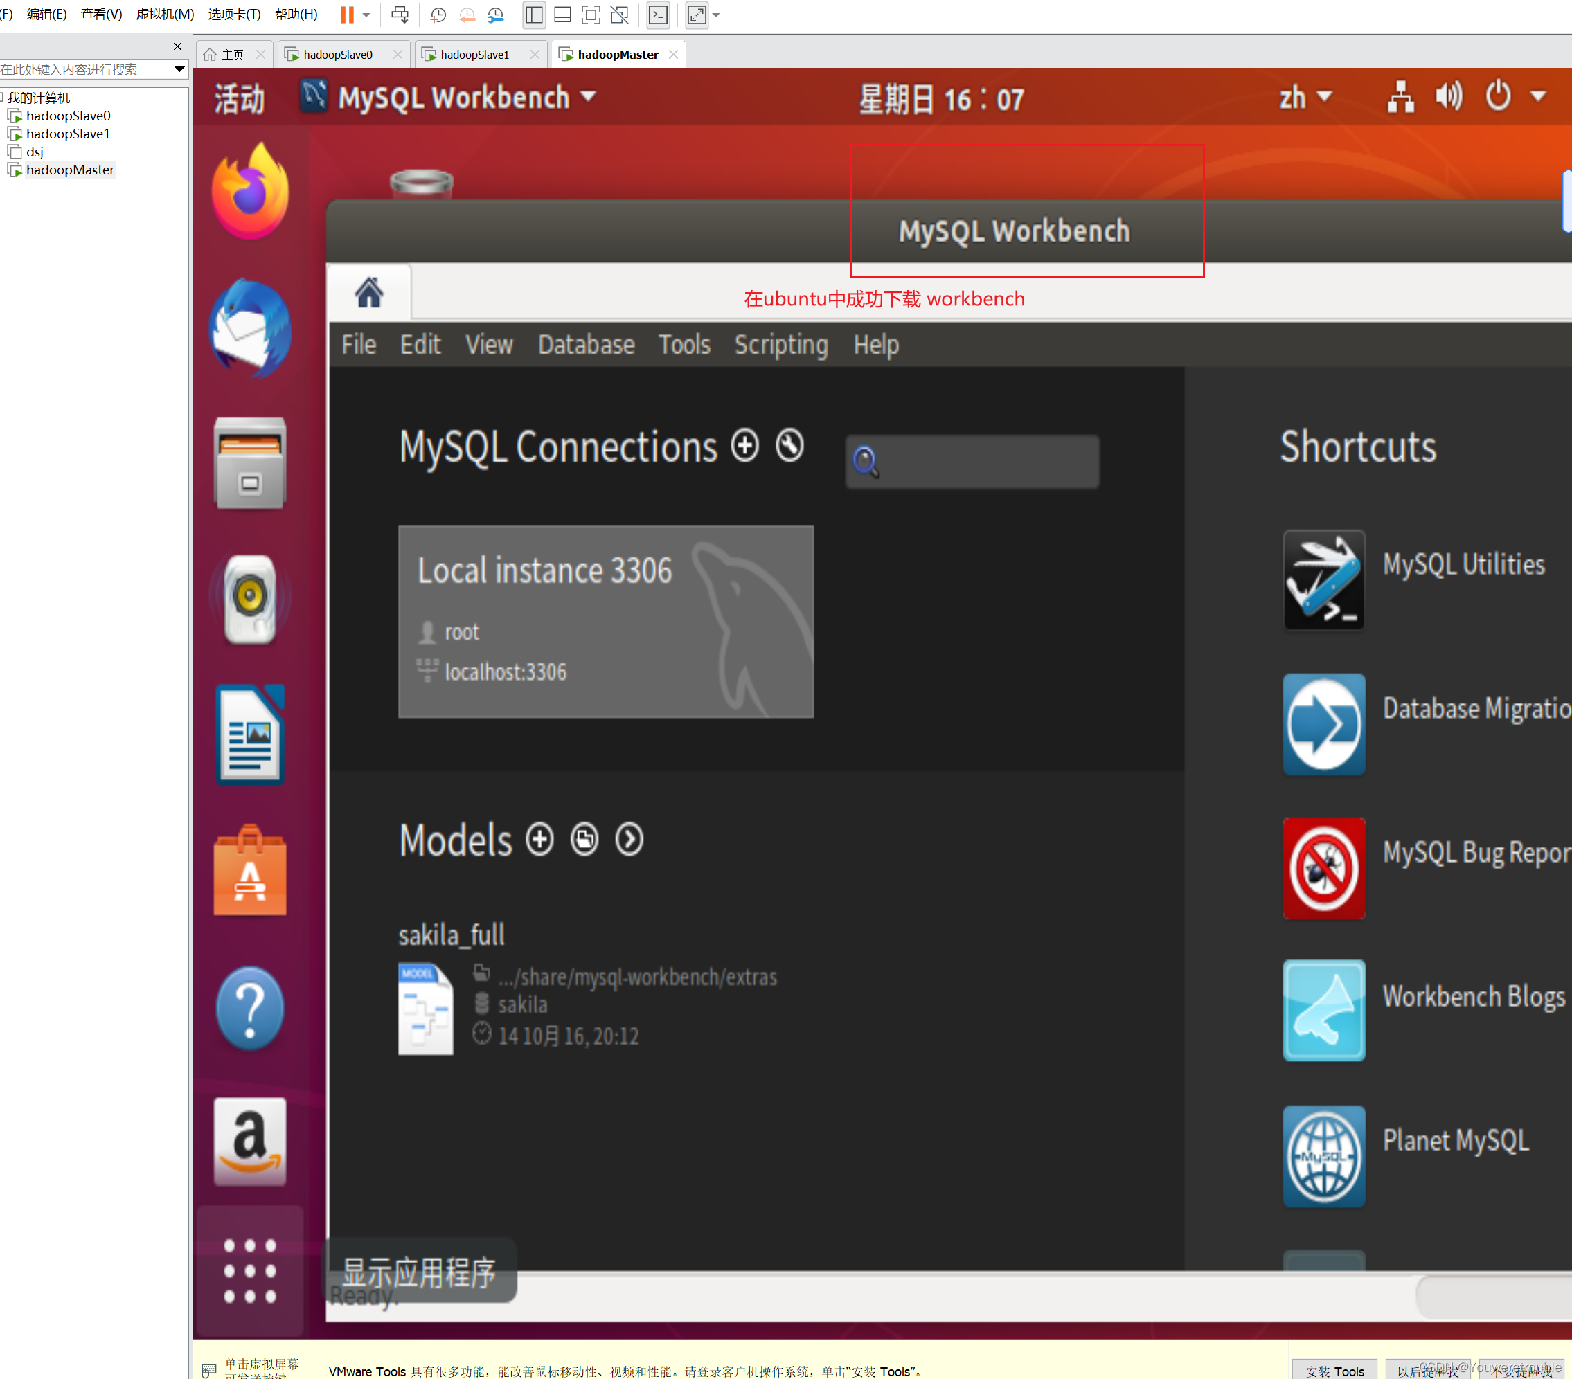The height and width of the screenshot is (1379, 1572).
Task: Open MySQL Utilities shortcut
Action: (1323, 580)
